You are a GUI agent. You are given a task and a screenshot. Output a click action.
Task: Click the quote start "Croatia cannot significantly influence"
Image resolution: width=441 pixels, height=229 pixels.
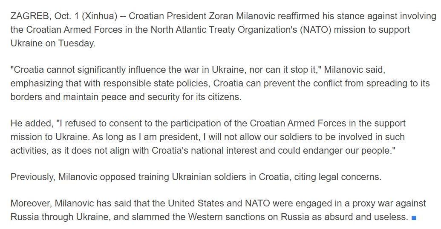click(83, 70)
